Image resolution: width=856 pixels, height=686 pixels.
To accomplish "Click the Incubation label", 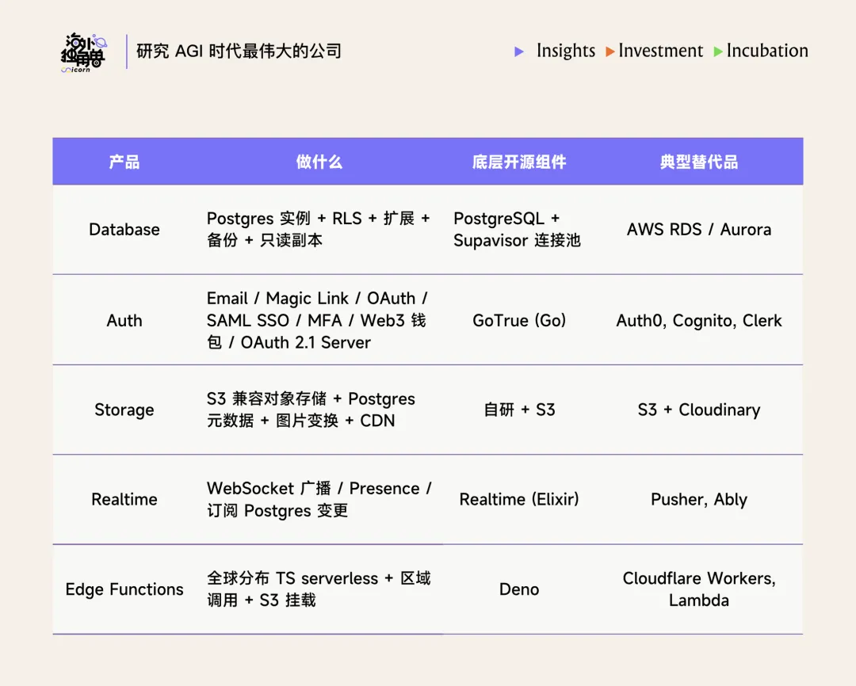I will click(767, 51).
